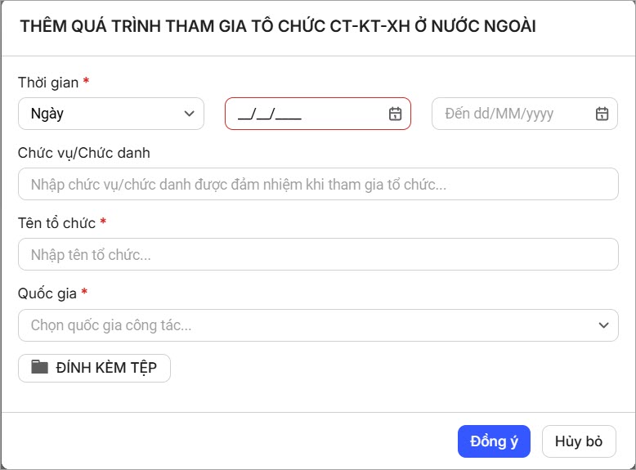Click the Quốc gia label
Image resolution: width=636 pixels, height=470 pixels.
[x=47, y=293]
